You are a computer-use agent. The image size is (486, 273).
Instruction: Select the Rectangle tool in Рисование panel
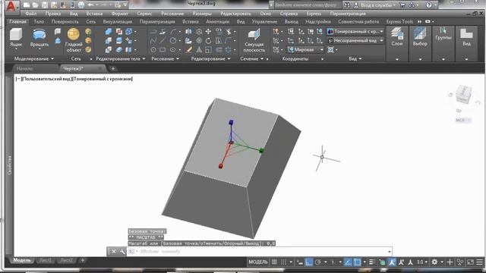pos(163,49)
